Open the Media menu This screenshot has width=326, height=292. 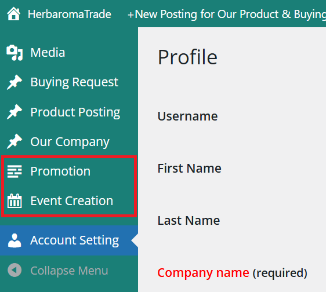(48, 52)
